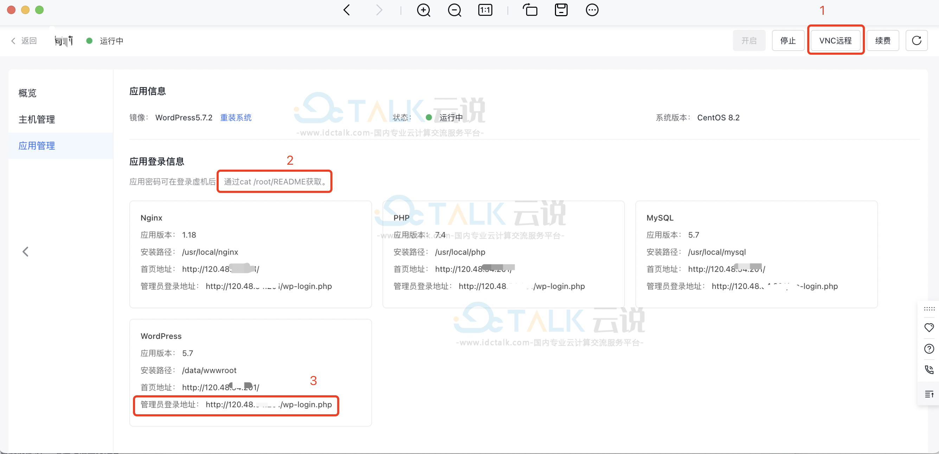Click the dotted grid icon in floating panel
Viewport: 939px width, 454px height.
coord(929,309)
